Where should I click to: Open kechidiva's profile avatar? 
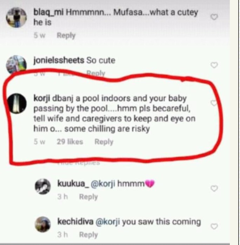coord(42,224)
